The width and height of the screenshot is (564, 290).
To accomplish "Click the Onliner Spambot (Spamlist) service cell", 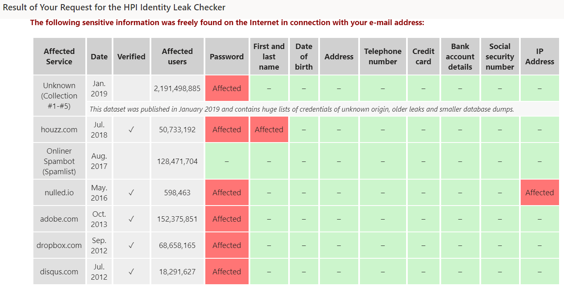I will 59,161.
